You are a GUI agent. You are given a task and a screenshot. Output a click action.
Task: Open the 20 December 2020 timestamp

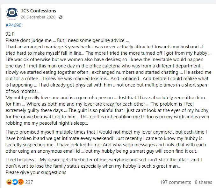click(38, 17)
